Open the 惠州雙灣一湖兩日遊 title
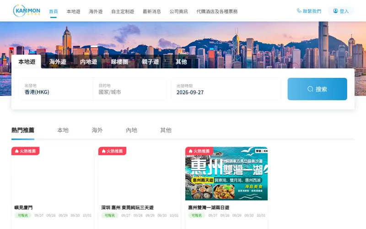This screenshot has height=229, width=366. [209, 207]
